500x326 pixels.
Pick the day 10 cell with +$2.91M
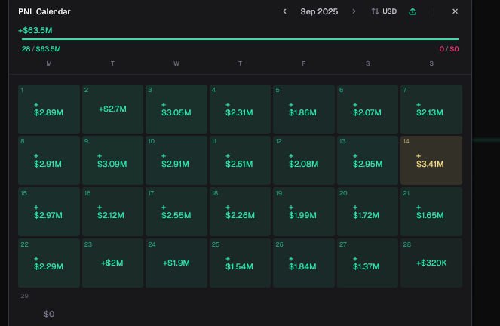point(176,161)
